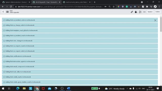Open notification center icon
Image resolution: width=162 pixels, height=91 pixels.
(158, 88)
